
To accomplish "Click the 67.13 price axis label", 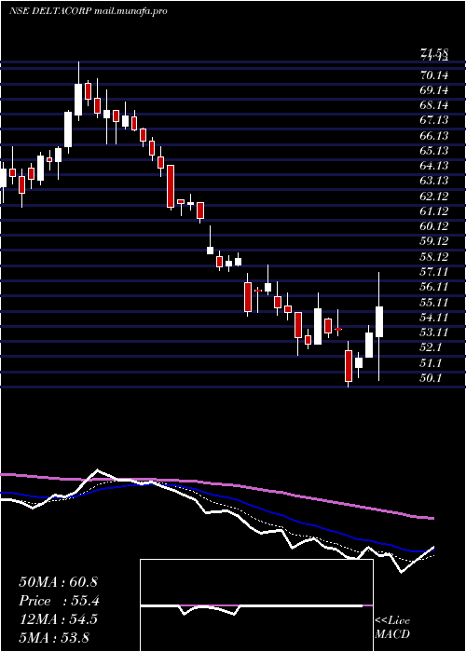I will (434, 120).
